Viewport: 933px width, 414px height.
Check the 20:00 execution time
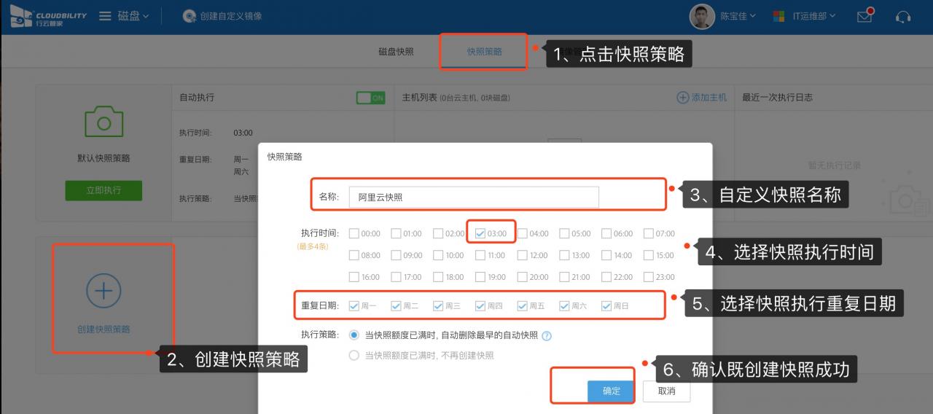click(x=523, y=277)
